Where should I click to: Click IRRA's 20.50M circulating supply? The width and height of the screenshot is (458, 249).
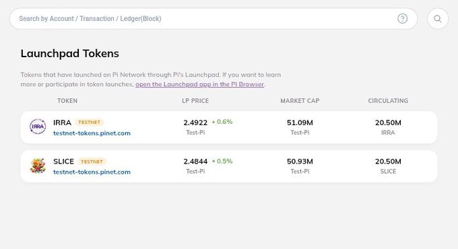point(388,122)
